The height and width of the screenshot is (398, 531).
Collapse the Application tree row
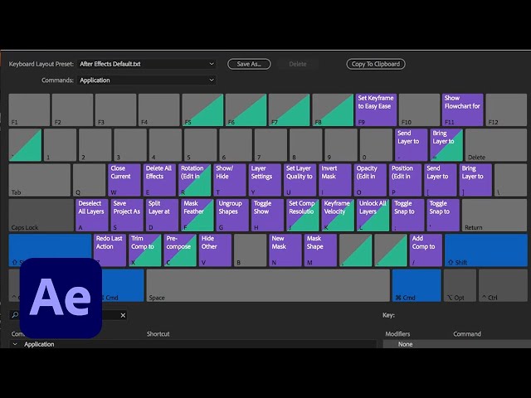(15, 344)
